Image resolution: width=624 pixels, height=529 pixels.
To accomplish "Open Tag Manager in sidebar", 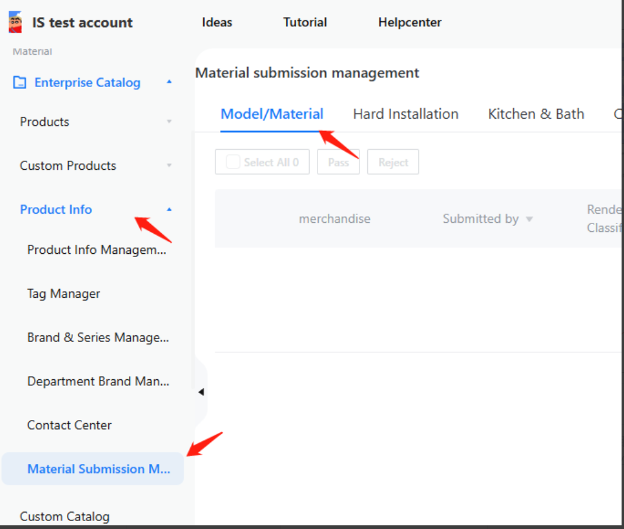I will (x=64, y=293).
